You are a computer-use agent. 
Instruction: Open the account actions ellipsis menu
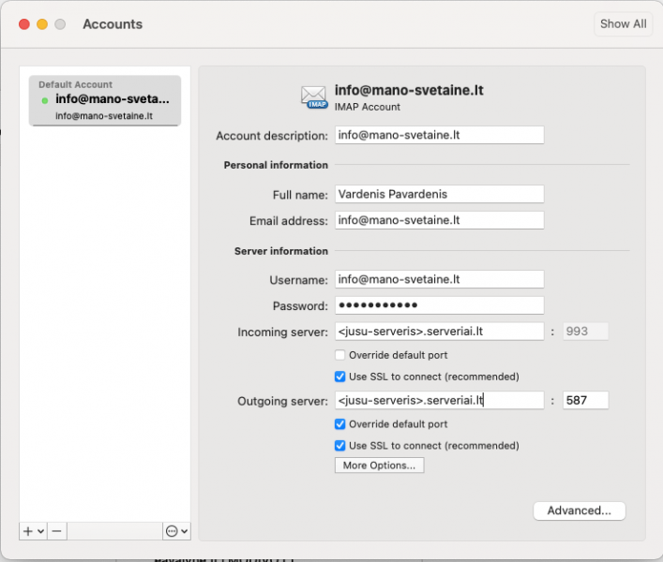tap(173, 530)
